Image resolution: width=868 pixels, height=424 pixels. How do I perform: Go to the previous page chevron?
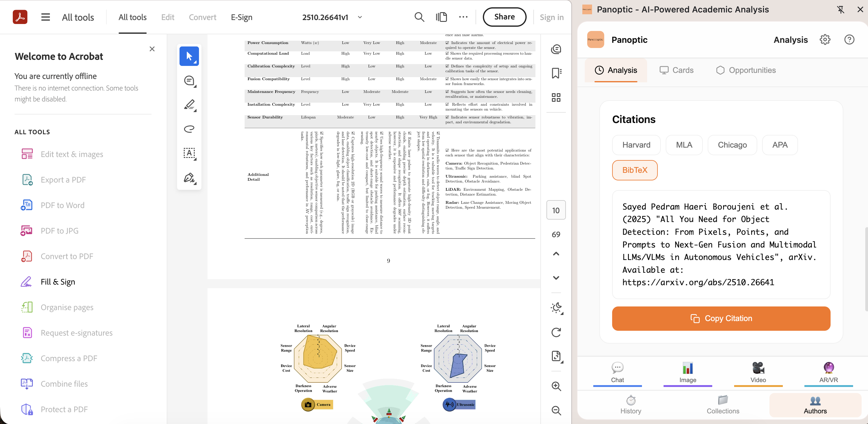pos(556,254)
